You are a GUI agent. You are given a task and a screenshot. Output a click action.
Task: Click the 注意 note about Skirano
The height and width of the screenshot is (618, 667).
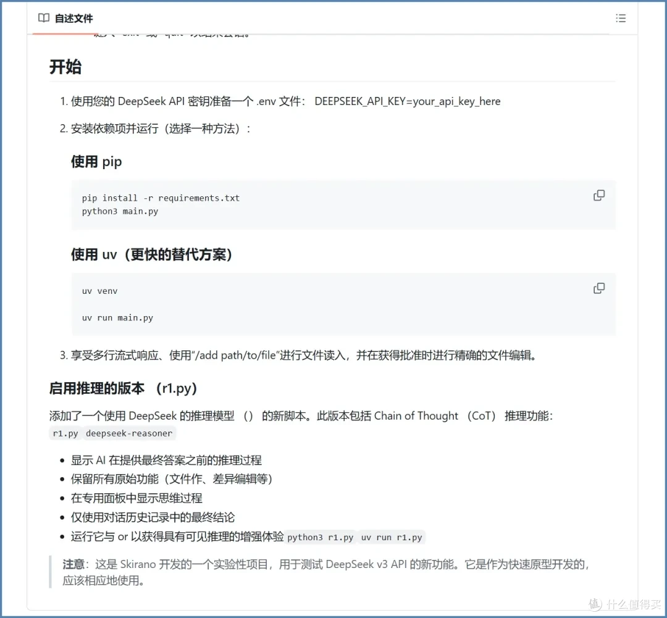pos(326,572)
